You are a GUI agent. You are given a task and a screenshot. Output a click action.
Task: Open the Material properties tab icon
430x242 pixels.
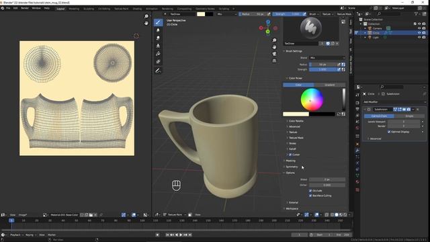357,182
